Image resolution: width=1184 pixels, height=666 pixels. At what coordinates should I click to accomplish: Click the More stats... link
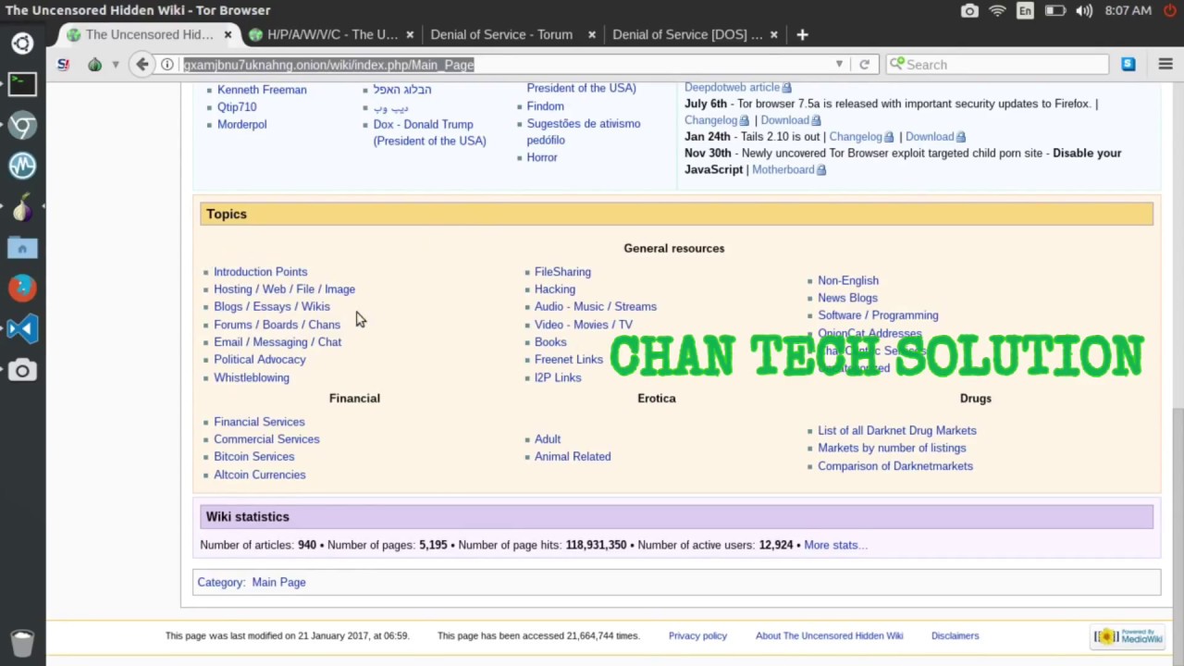coord(835,546)
